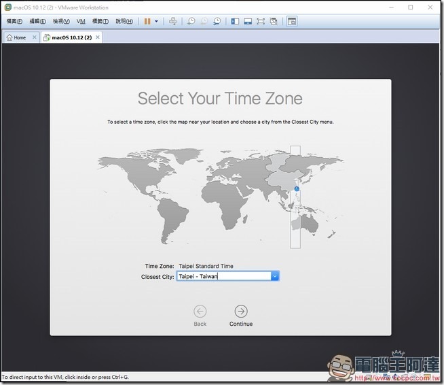Click Africa on the world map
This screenshot has height=385, width=444.
pos(225,203)
